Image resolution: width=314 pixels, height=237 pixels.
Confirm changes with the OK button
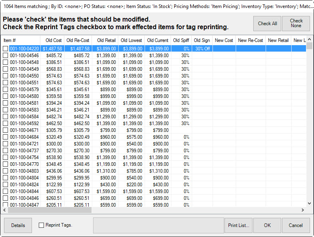pyautogui.click(x=267, y=225)
